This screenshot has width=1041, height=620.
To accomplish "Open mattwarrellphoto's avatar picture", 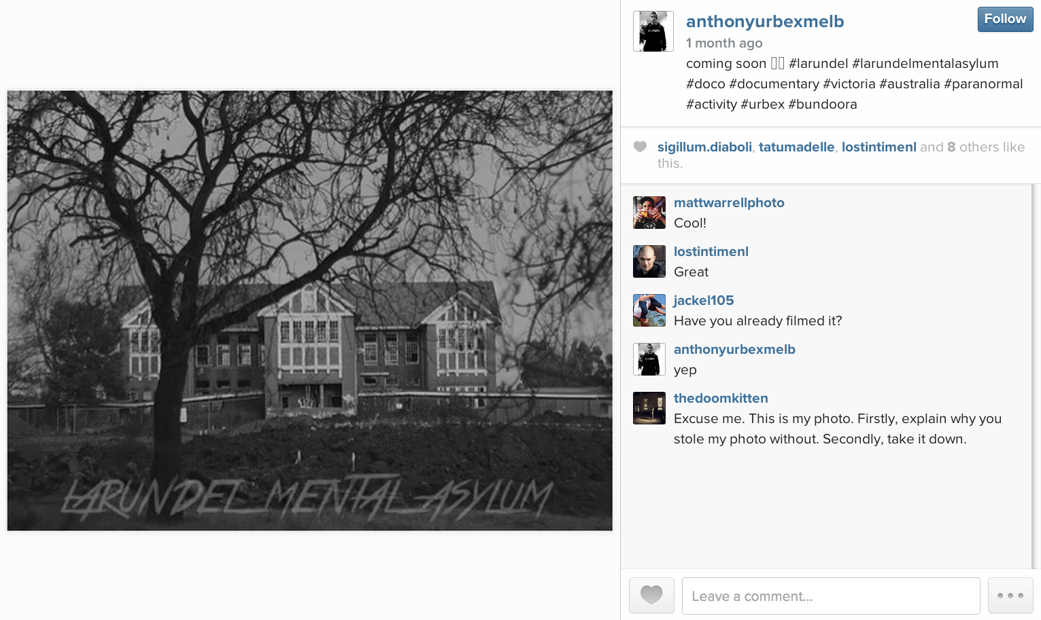I will 649,213.
